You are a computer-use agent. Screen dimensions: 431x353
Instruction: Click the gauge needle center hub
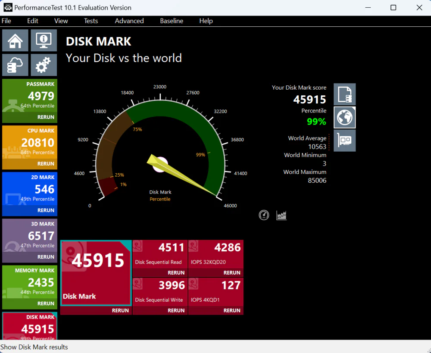tap(160, 165)
